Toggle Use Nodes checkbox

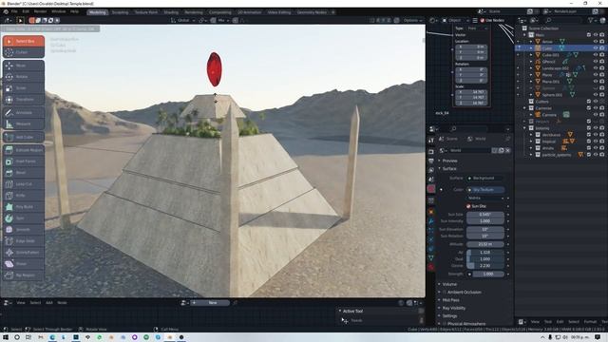pos(483,20)
